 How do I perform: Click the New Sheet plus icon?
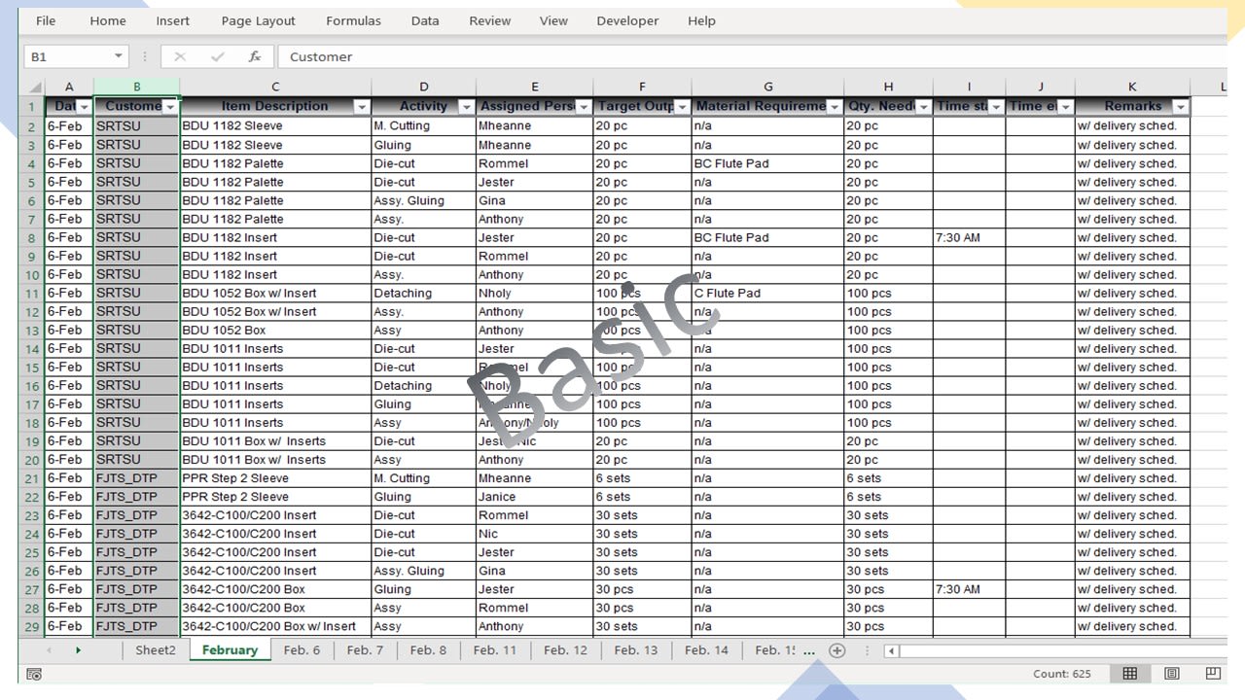[x=836, y=650]
